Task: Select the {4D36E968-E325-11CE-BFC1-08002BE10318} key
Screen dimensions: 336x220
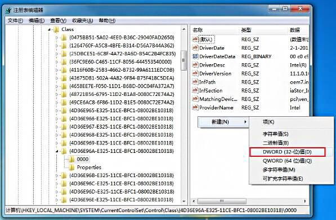Action: [x=121, y=135]
